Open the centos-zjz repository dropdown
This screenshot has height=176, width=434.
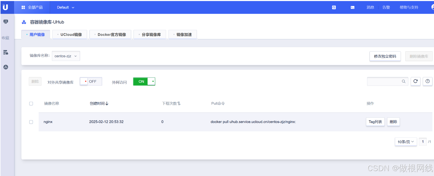[x=66, y=56]
